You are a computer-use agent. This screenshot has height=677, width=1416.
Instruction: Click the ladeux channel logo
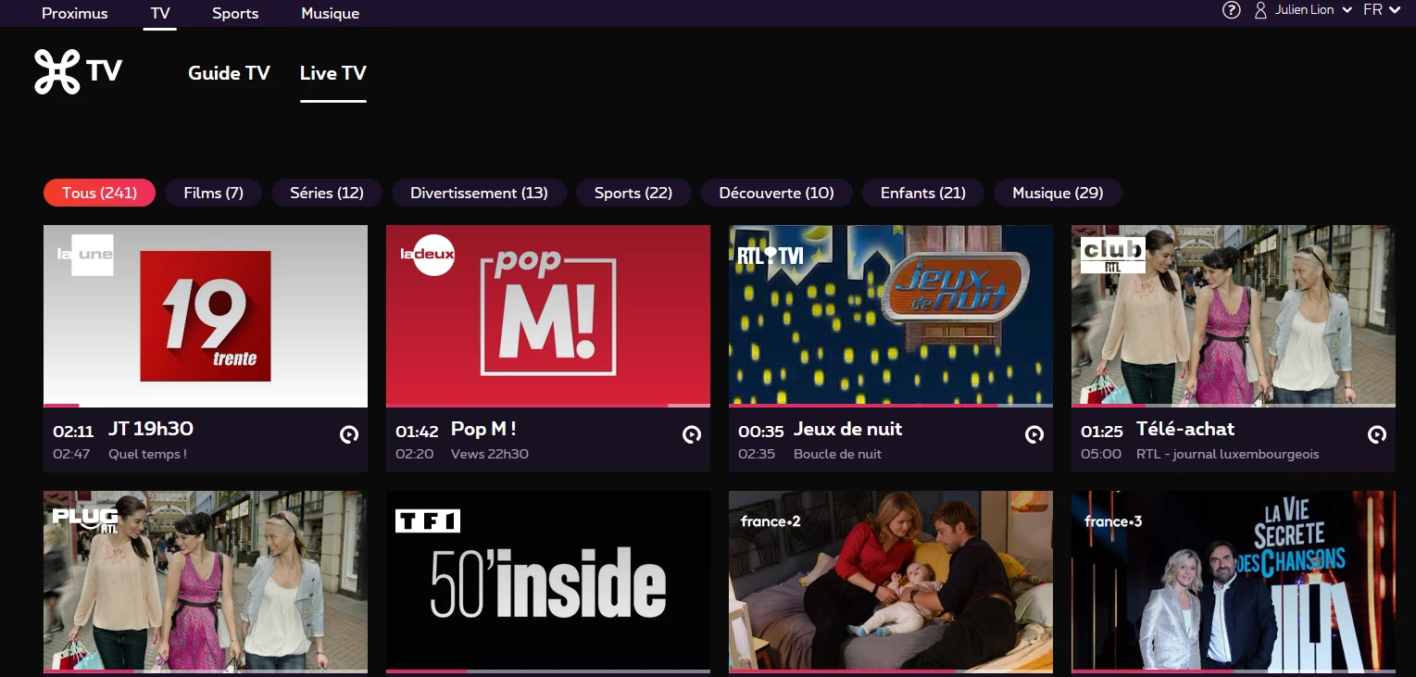pyautogui.click(x=427, y=254)
